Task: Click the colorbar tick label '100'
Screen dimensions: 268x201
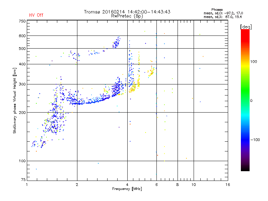Action: point(254,62)
